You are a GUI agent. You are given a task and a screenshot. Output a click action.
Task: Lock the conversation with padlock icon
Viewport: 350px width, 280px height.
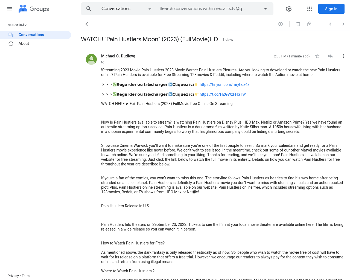(309, 24)
